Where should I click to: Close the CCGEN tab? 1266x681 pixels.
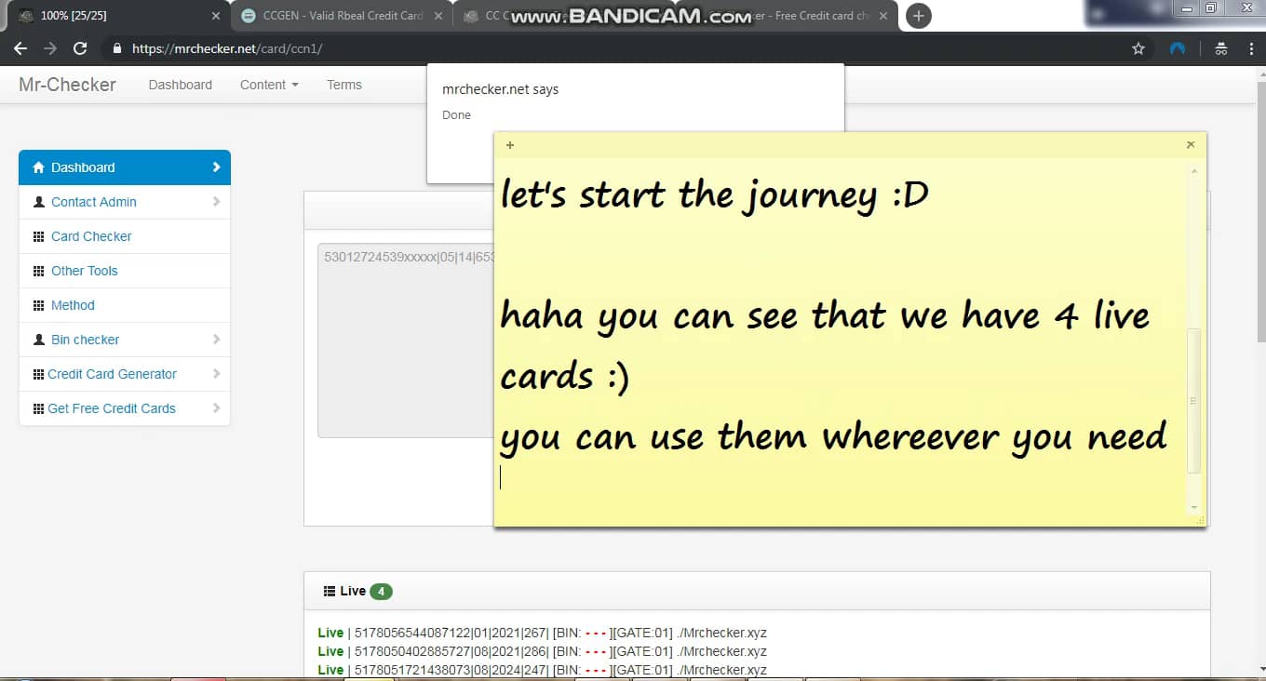pos(438,16)
